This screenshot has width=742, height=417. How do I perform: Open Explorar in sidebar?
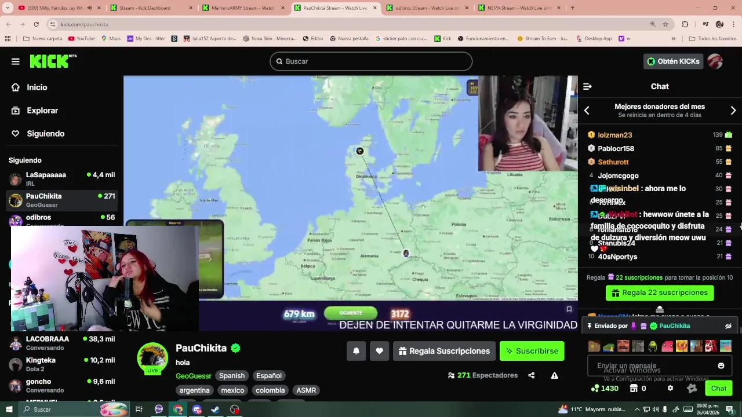[x=42, y=111]
